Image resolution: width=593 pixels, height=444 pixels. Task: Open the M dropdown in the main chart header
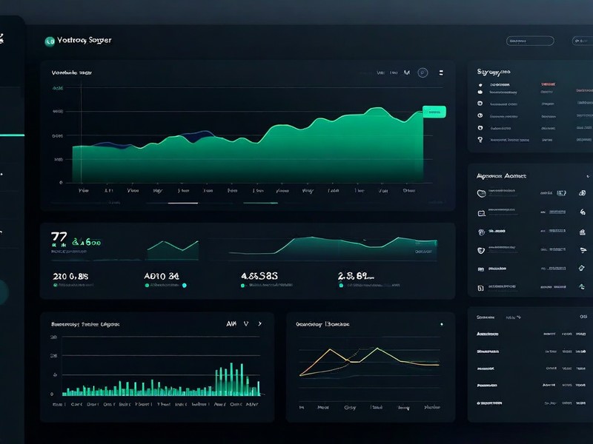[406, 73]
